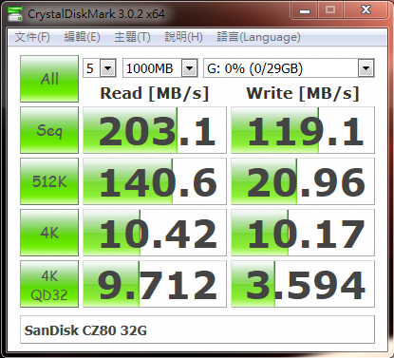Minimize the CrystalDiskMark window
The image size is (394, 358).
[305, 10]
